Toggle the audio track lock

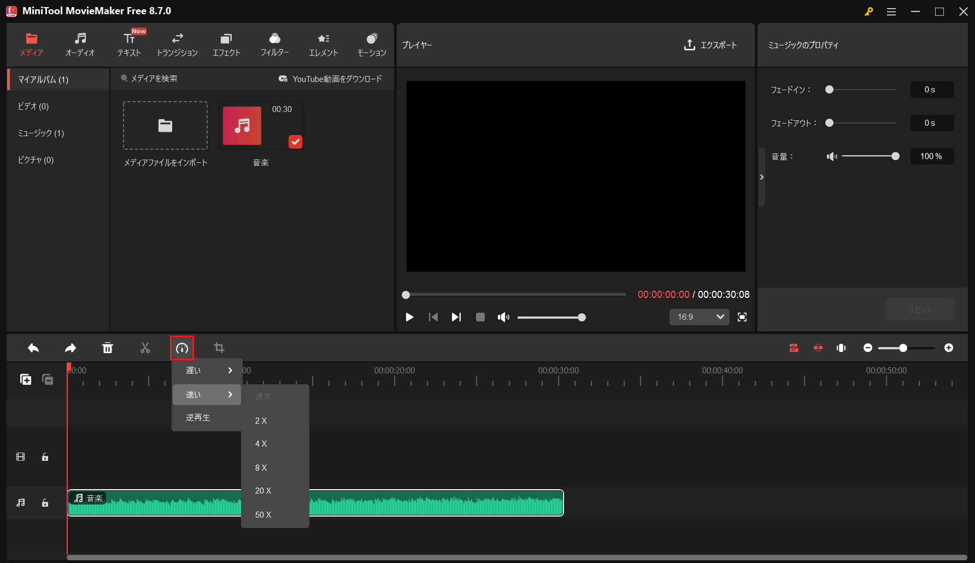45,503
